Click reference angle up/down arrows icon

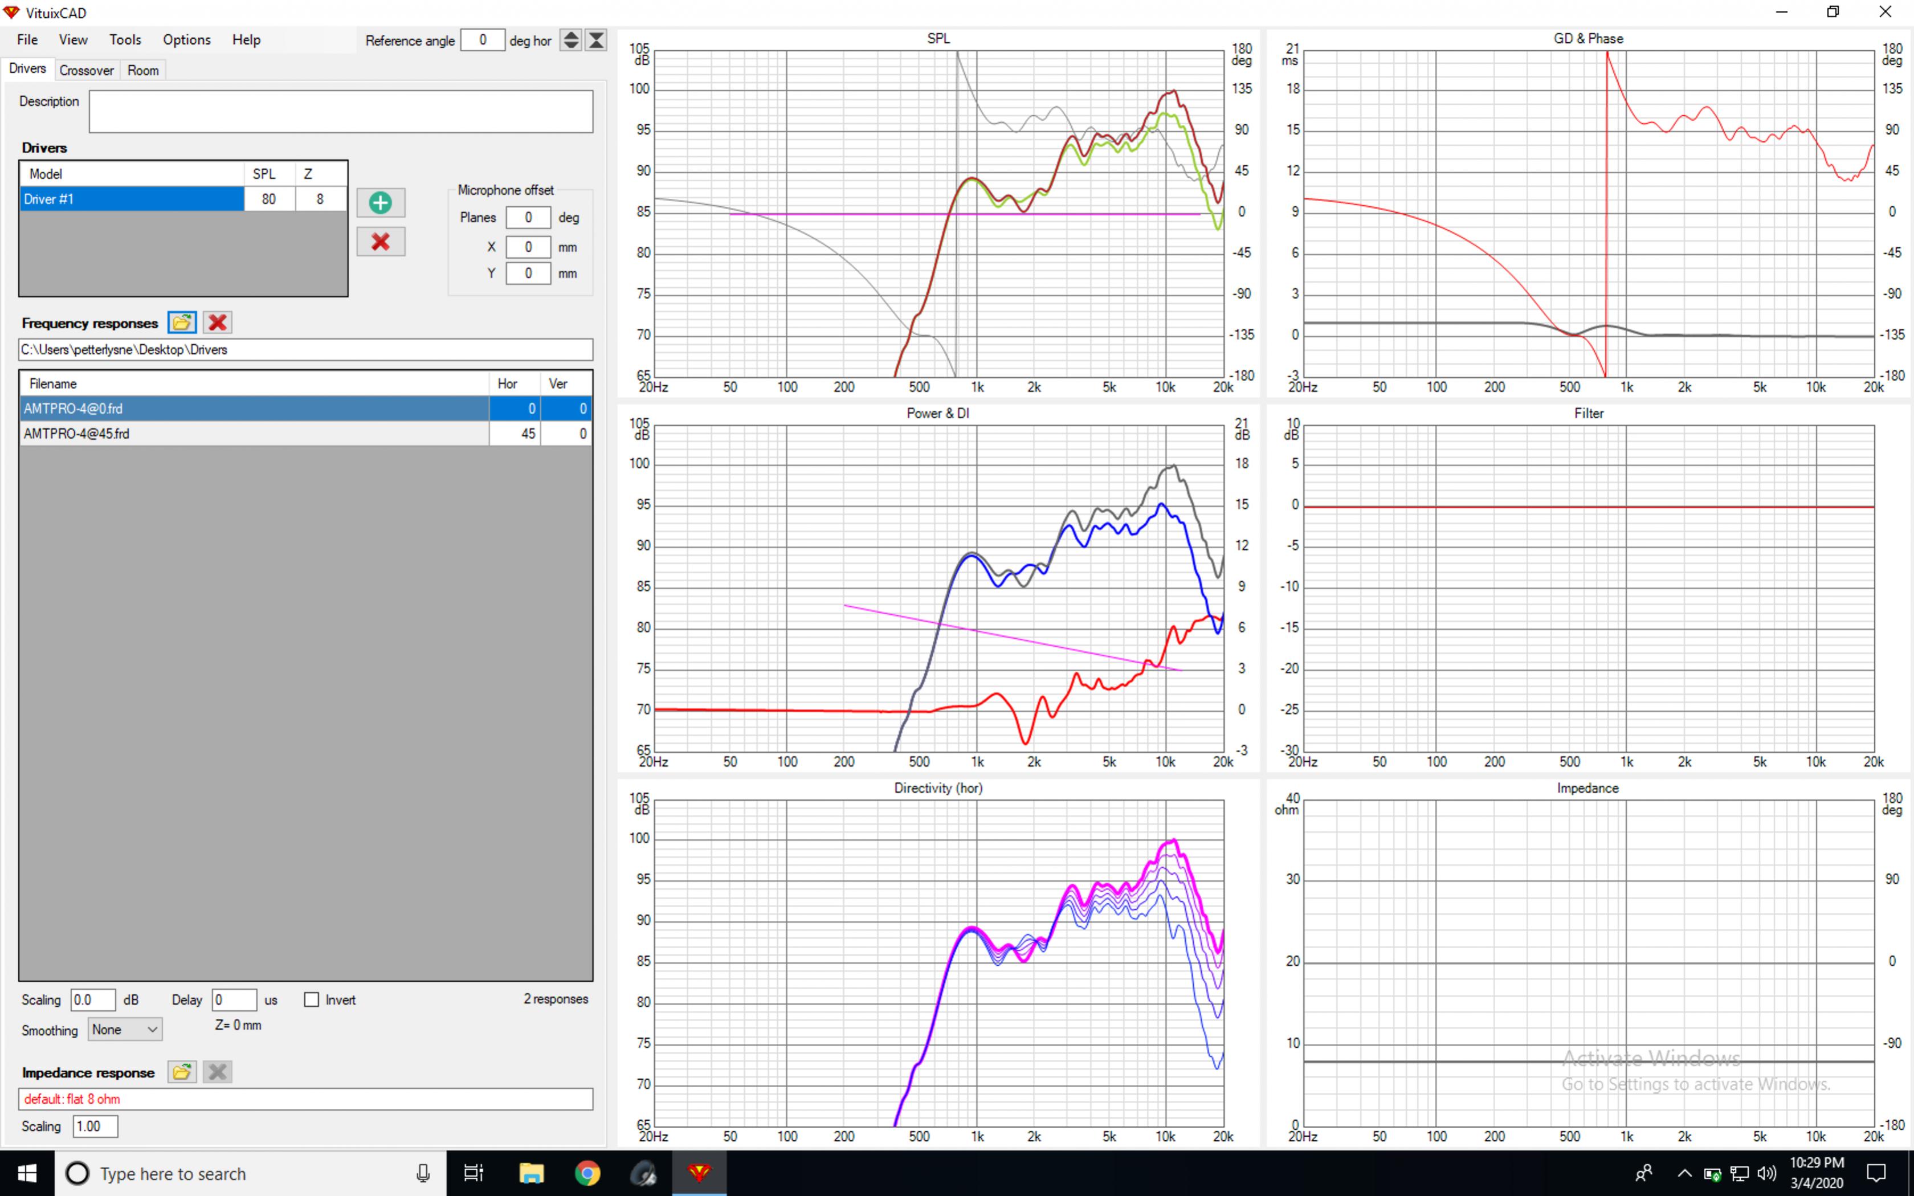(x=570, y=40)
